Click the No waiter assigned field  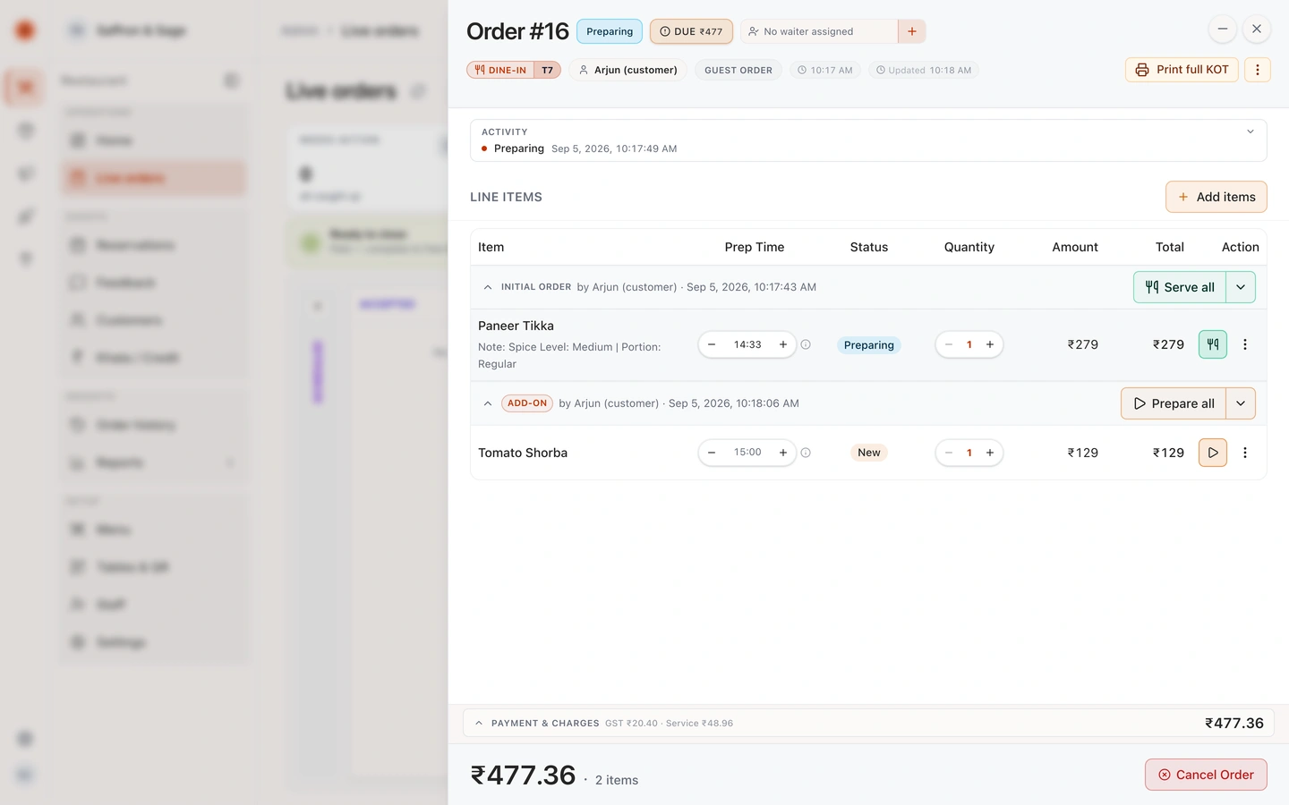(819, 31)
